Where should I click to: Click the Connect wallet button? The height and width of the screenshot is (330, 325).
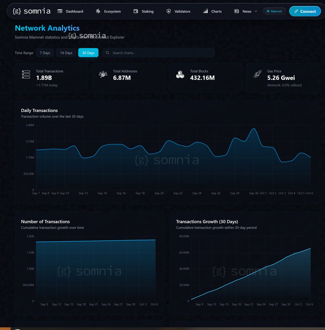(305, 11)
